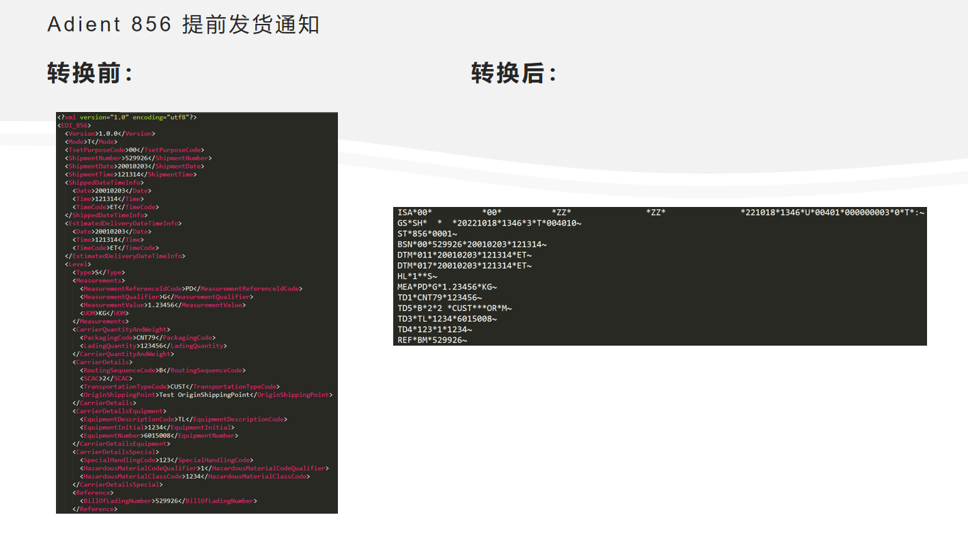This screenshot has width=968, height=541.
Task: Click the SCAC line with value 2
Action: tap(106, 378)
